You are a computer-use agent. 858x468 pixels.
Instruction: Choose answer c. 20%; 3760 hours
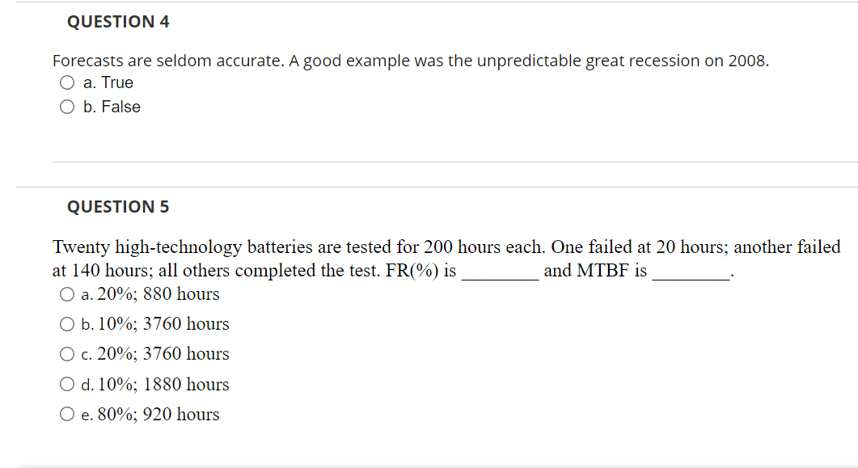(x=67, y=353)
